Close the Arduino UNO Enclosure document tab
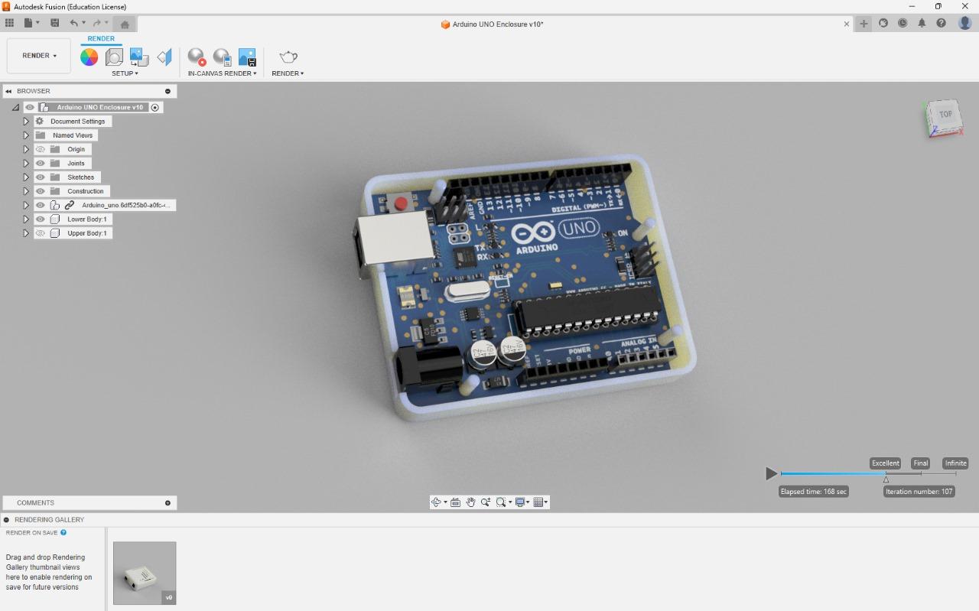 tap(847, 24)
